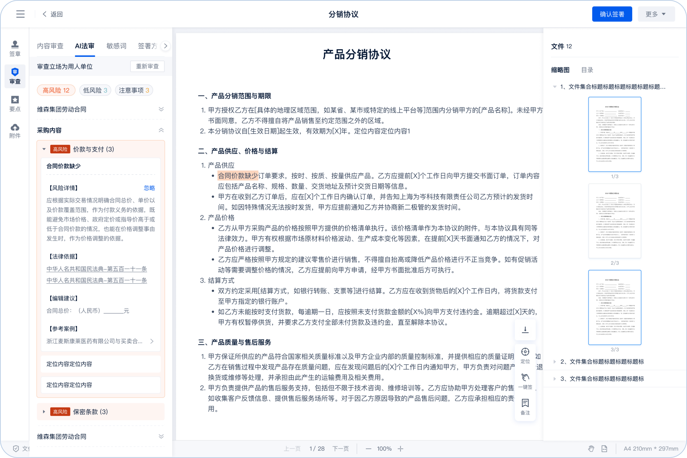Select the 2/3 page thumbnail
This screenshot has height=458, width=687.
point(615,221)
